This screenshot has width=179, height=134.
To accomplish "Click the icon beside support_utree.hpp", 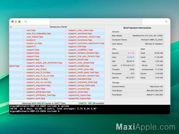I will (66, 92).
